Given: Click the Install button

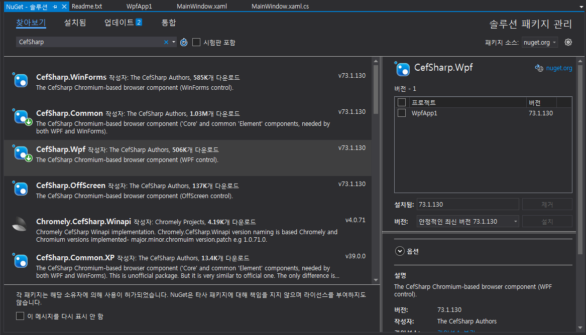Looking at the screenshot, I should point(547,222).
